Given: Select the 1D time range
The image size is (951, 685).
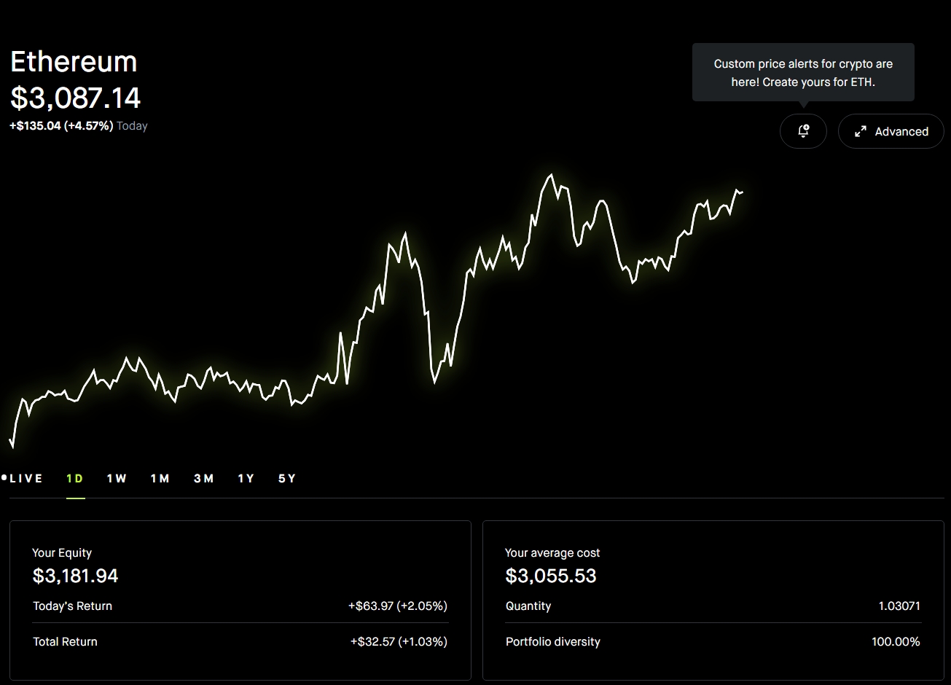Looking at the screenshot, I should coord(75,478).
